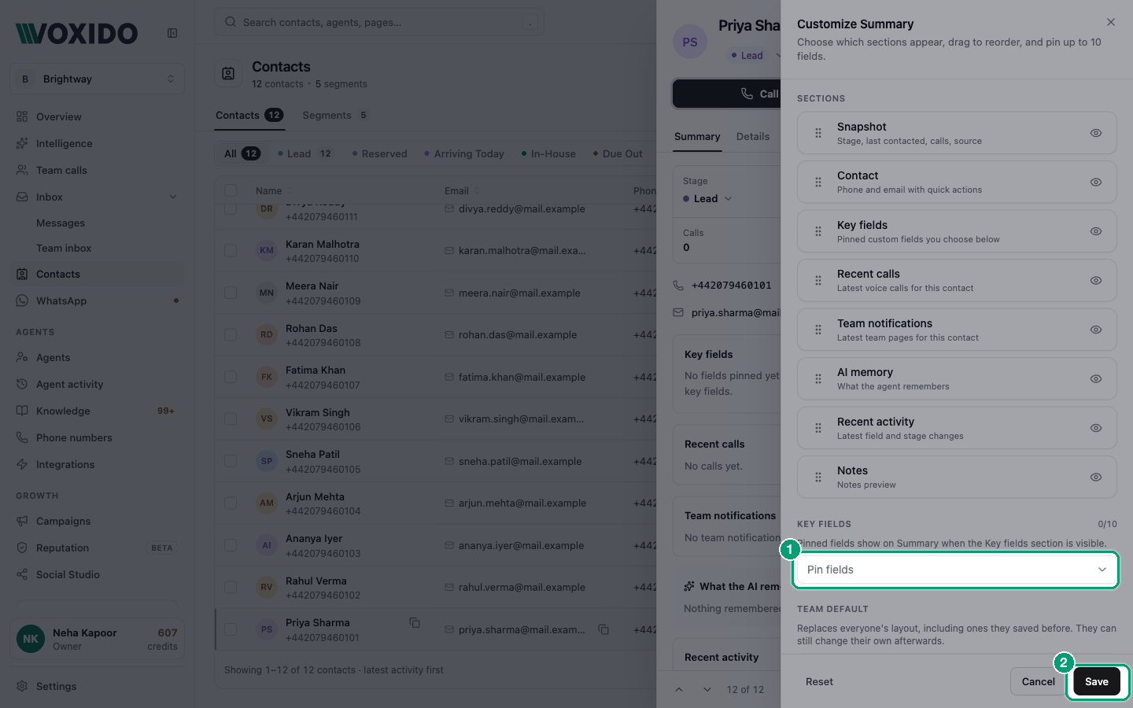The image size is (1133, 708).
Task: Expand the Inbox submenu chevron
Action: click(x=173, y=197)
